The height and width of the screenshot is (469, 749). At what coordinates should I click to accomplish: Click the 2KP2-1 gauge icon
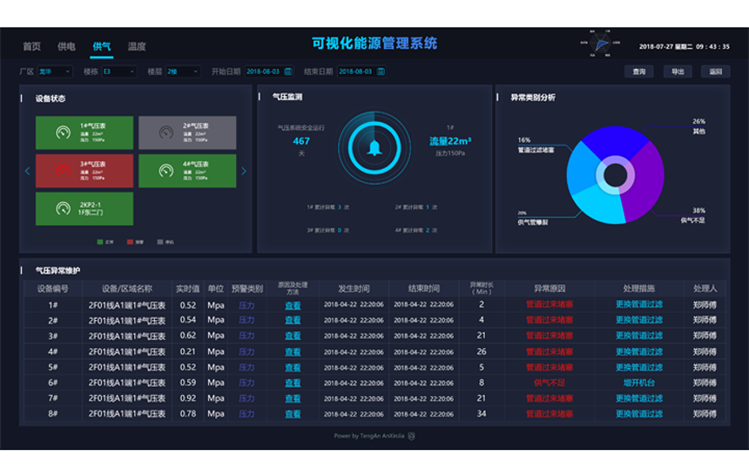(x=63, y=209)
